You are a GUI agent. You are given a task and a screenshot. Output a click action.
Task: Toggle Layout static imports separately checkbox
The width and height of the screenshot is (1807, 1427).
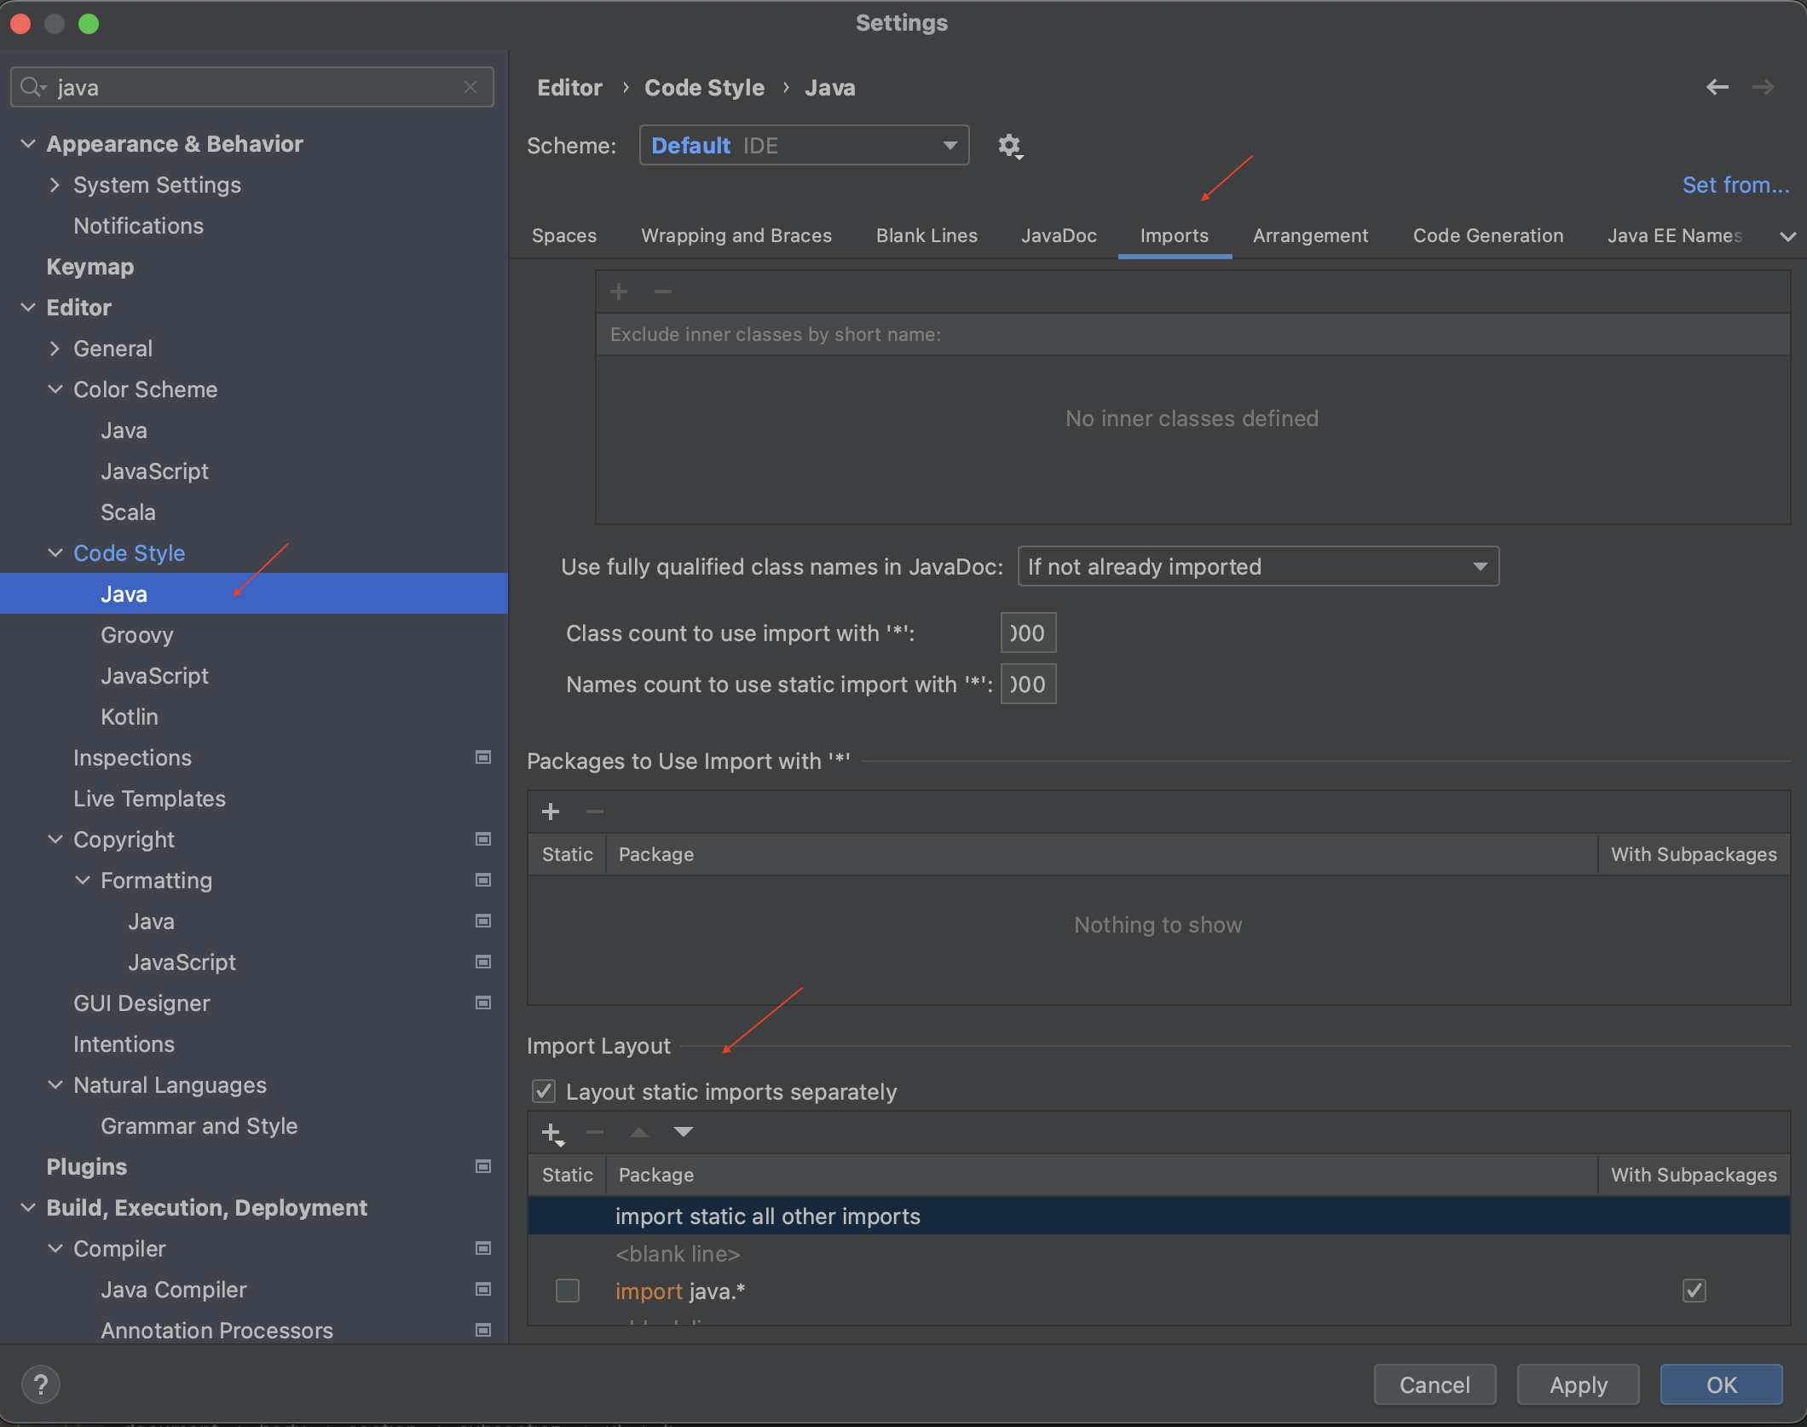(544, 1092)
